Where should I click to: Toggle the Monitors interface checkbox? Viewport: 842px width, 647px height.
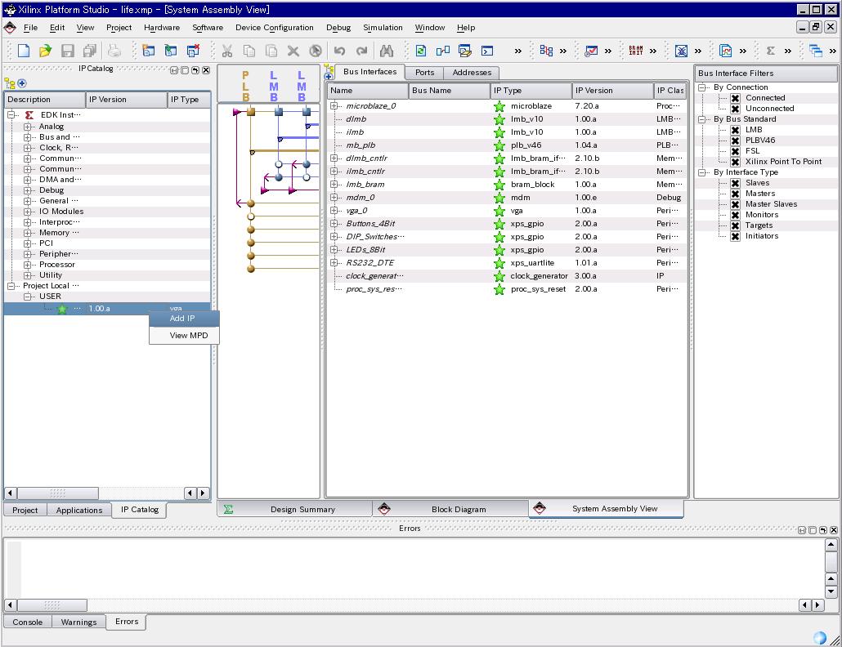(735, 215)
